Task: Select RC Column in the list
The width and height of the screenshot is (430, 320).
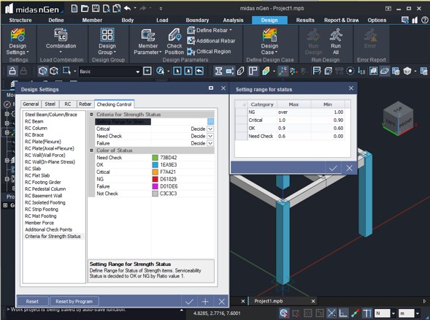Action: (x=36, y=128)
